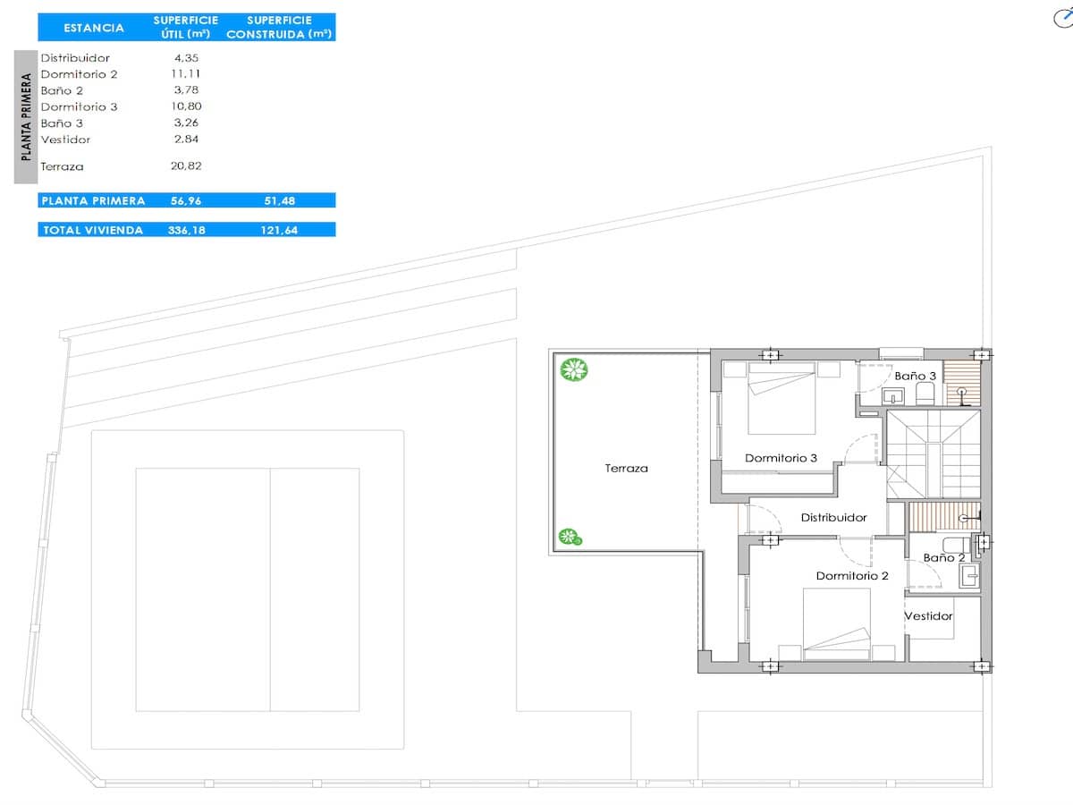
Task: Click the ESTANCIA column header
Action: coord(94,27)
